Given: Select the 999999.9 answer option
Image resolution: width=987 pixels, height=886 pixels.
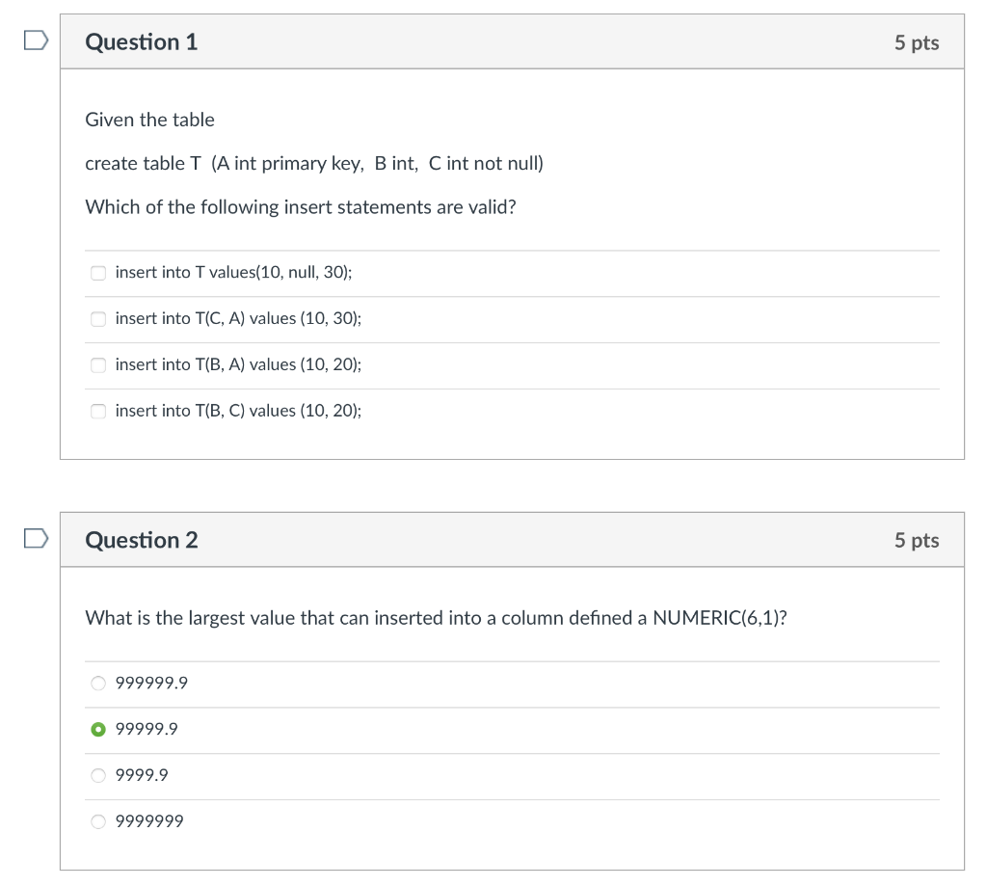Looking at the screenshot, I should tap(97, 683).
